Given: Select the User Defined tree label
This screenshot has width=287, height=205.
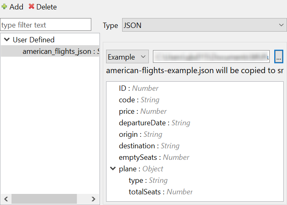Looking at the screenshot, I should 34,40.
